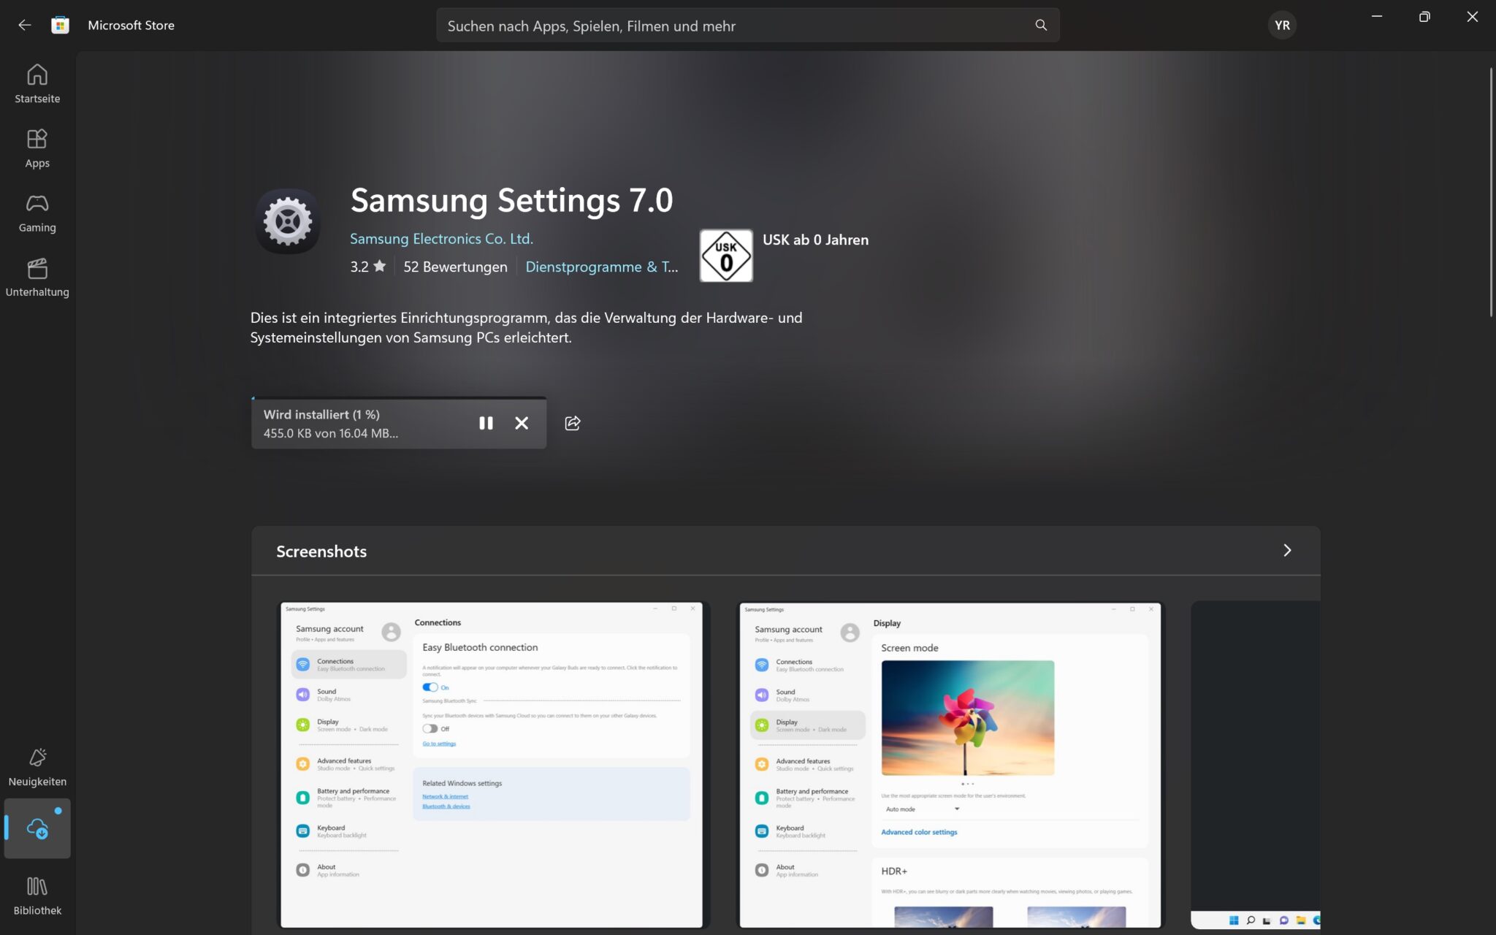The width and height of the screenshot is (1496, 935).
Task: View the 52 Bewertungen
Action: (454, 266)
